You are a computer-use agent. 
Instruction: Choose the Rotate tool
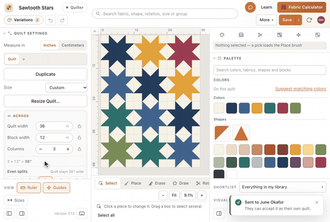click(x=202, y=183)
